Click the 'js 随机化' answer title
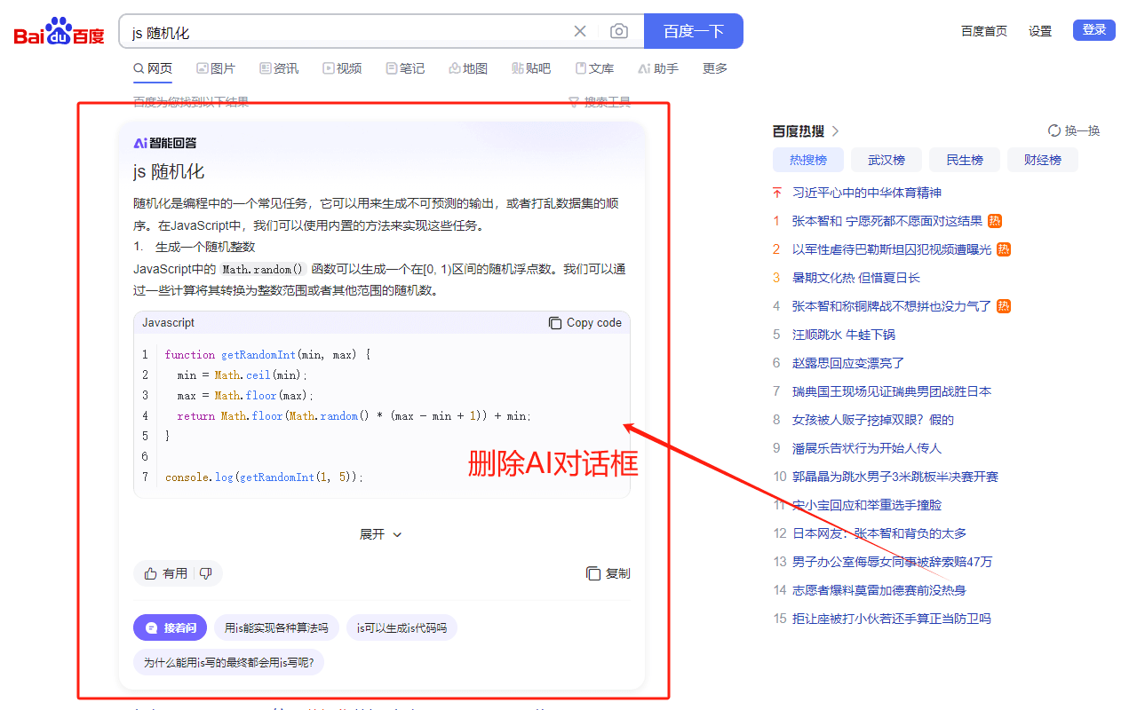The image size is (1137, 710). point(169,172)
